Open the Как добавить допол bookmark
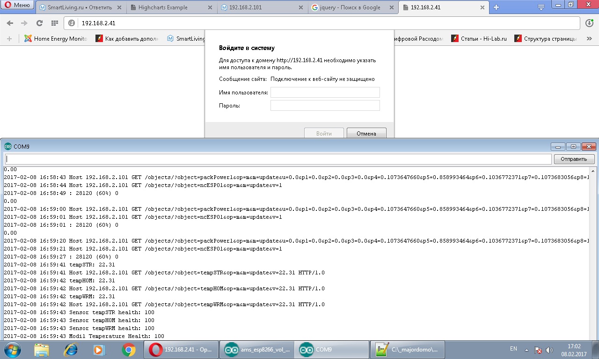 click(x=127, y=39)
